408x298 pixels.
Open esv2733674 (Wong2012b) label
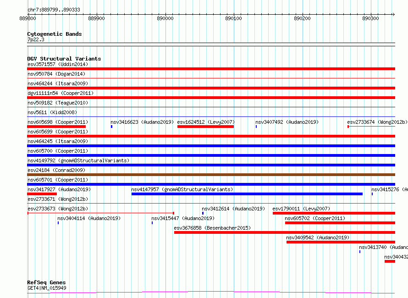(377, 122)
